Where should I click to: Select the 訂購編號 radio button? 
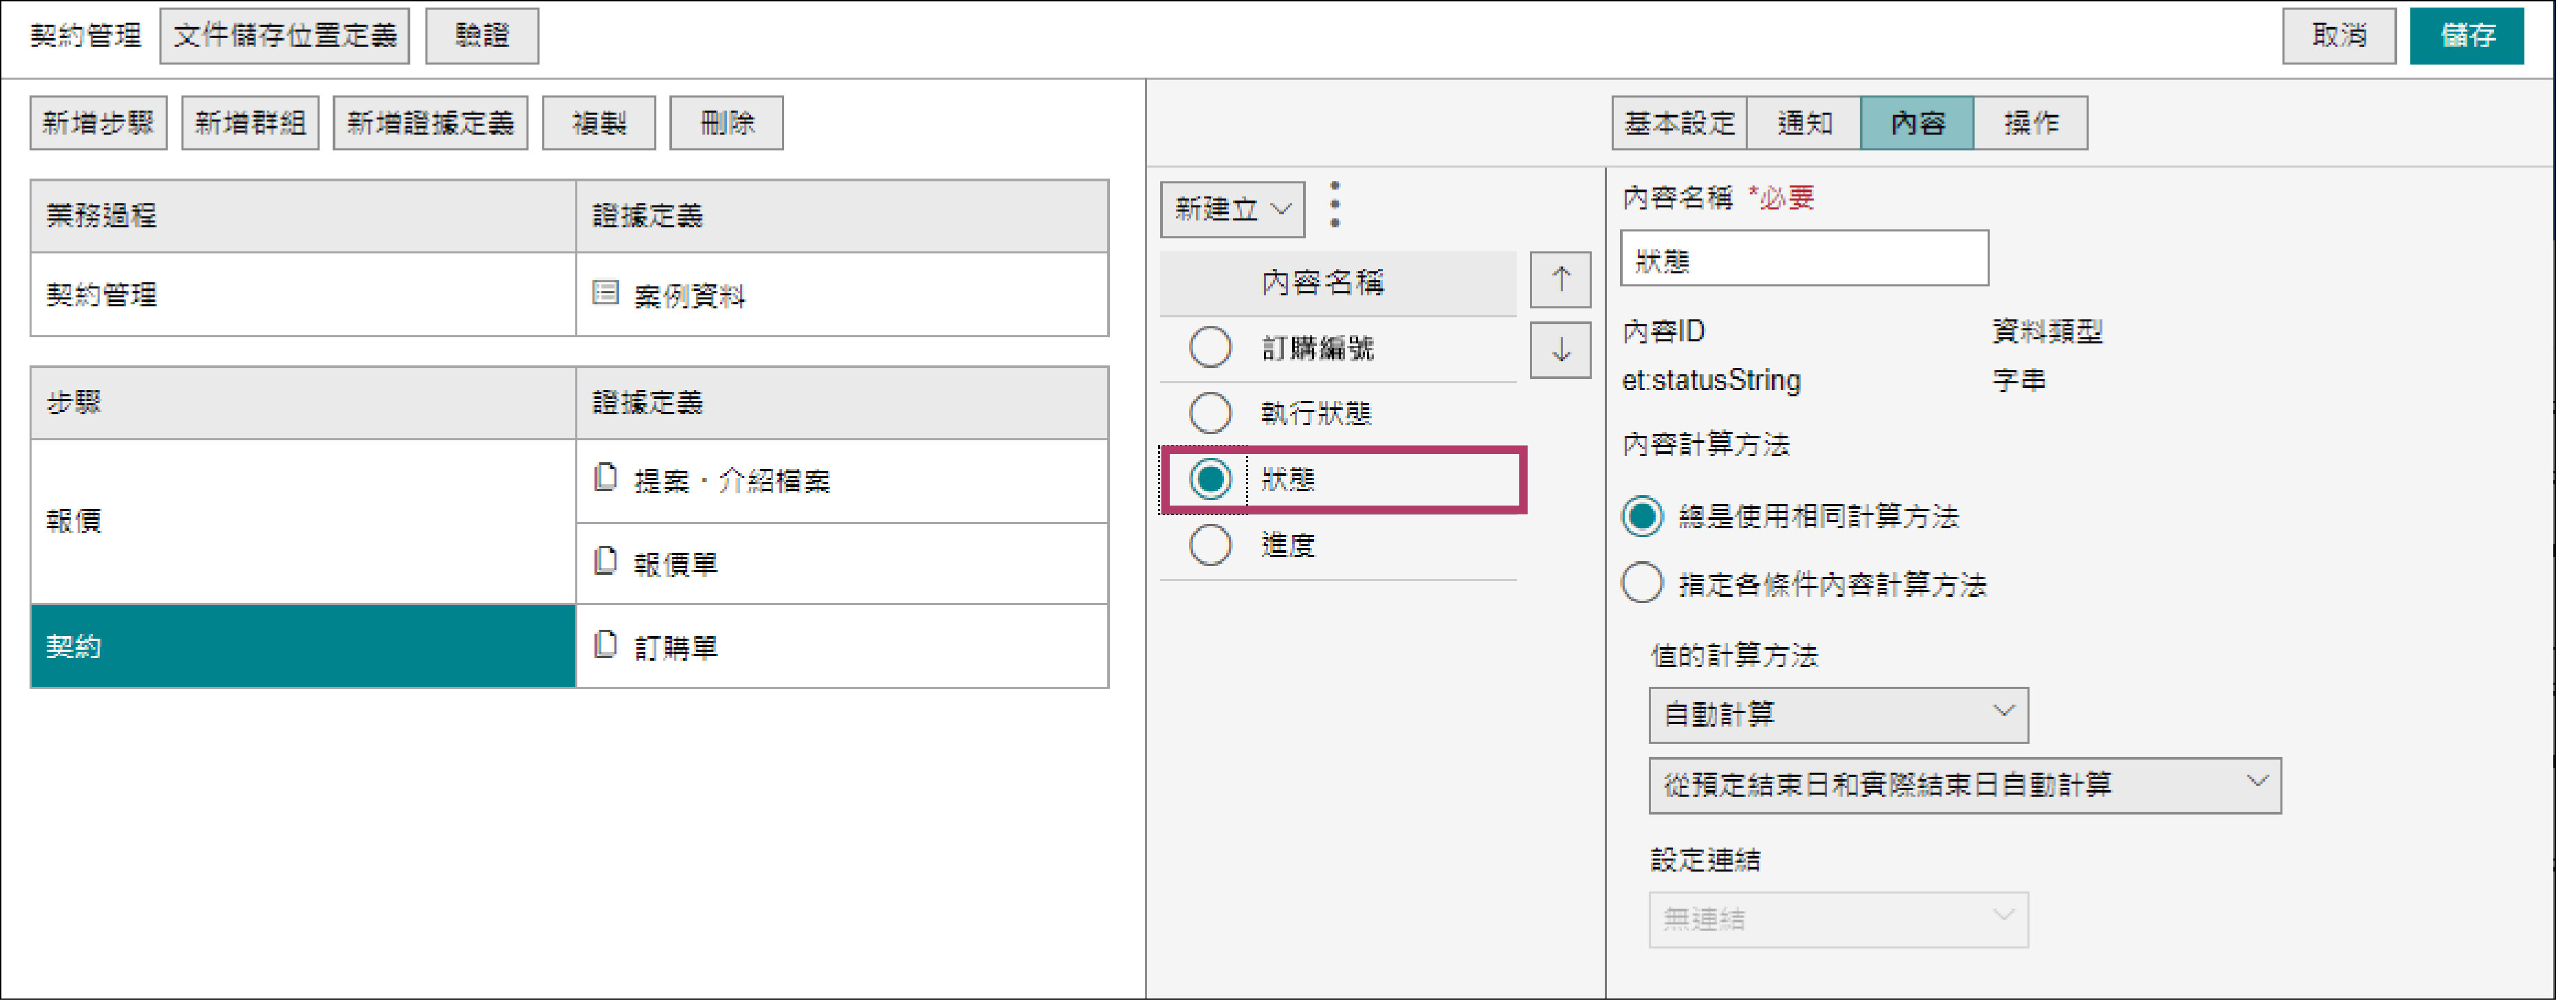tap(1210, 348)
